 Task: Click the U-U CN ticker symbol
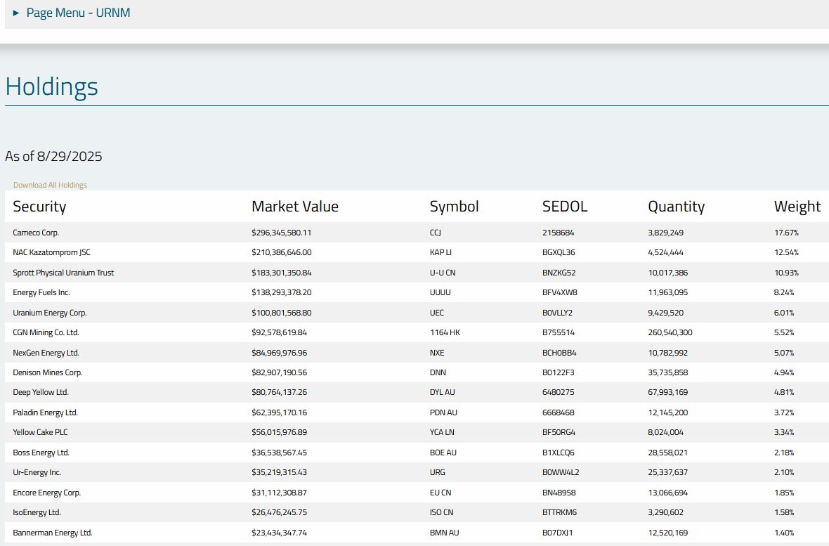[443, 273]
